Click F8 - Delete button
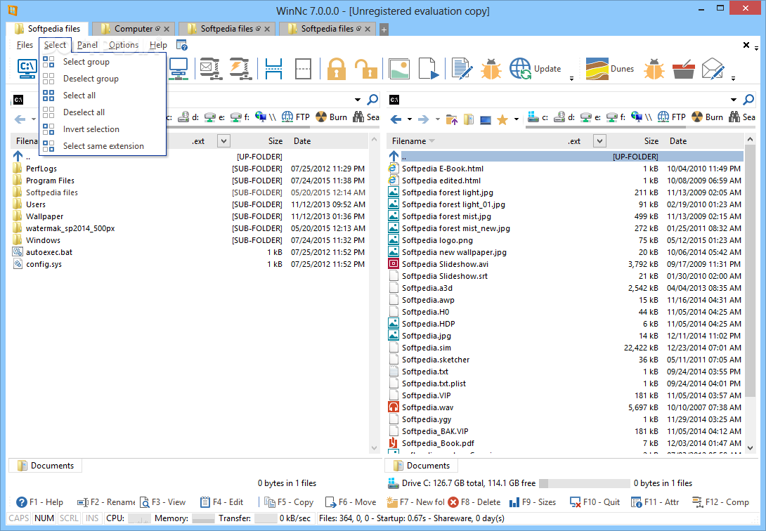Screen dimensions: 766x531 click(474, 501)
